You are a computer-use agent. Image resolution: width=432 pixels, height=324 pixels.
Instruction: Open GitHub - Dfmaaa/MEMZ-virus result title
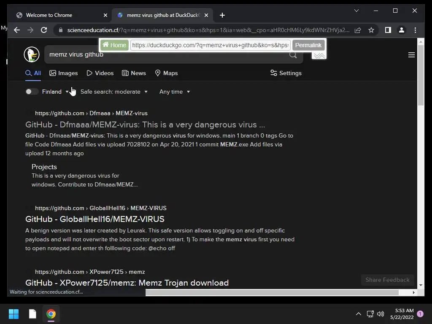pyautogui.click(x=145, y=124)
